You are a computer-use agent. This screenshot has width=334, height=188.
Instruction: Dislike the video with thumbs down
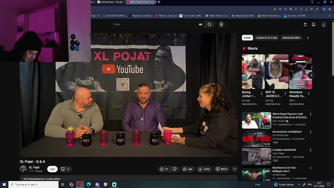click(x=175, y=169)
